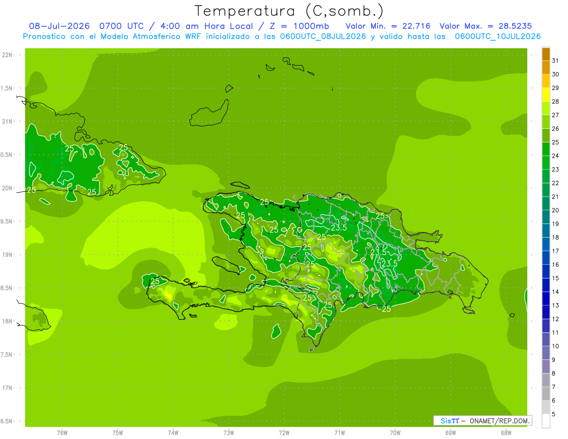This screenshot has height=439, width=568.
Task: Click the blue 'Sis' logo text
Action: 445,421
